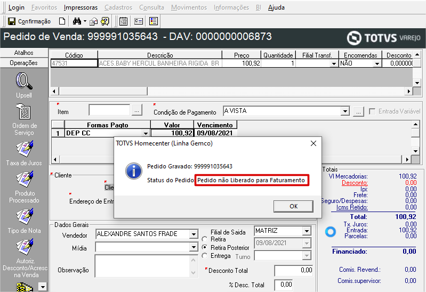Open the Login menu
Image resolution: width=426 pixels, height=292 pixels.
tap(17, 7)
